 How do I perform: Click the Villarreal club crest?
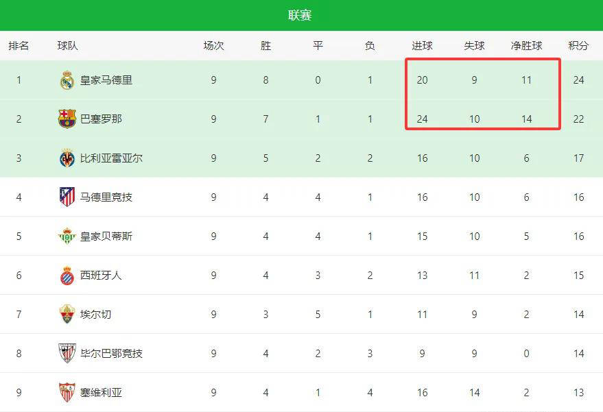click(x=67, y=158)
